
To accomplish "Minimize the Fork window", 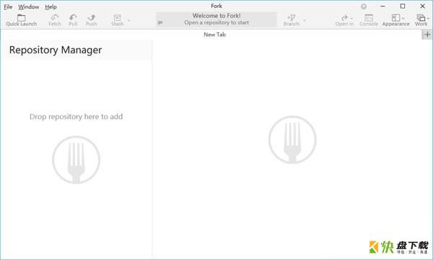I will coord(382,6).
